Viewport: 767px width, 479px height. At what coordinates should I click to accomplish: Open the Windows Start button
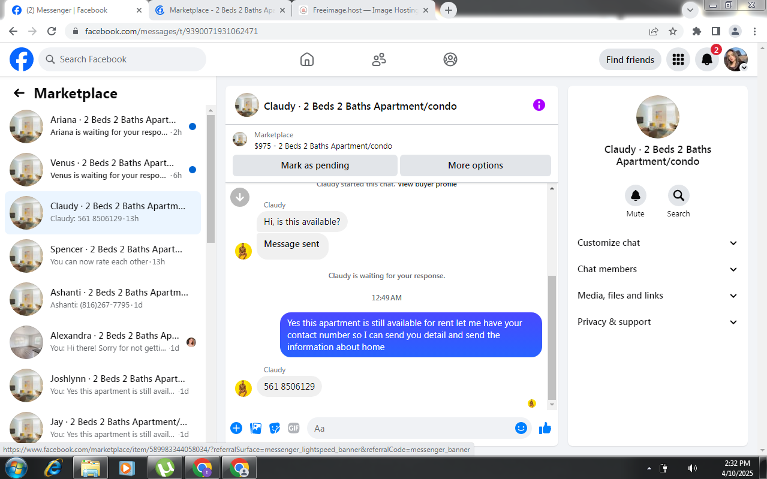[x=16, y=468]
